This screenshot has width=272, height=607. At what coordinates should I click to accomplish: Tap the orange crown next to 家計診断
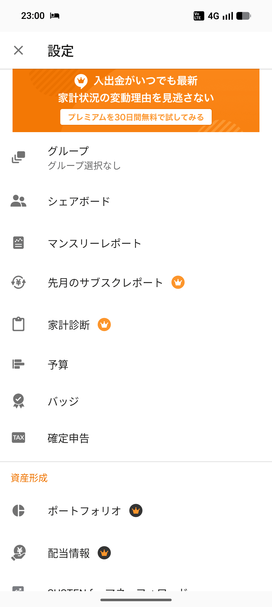[104, 325]
